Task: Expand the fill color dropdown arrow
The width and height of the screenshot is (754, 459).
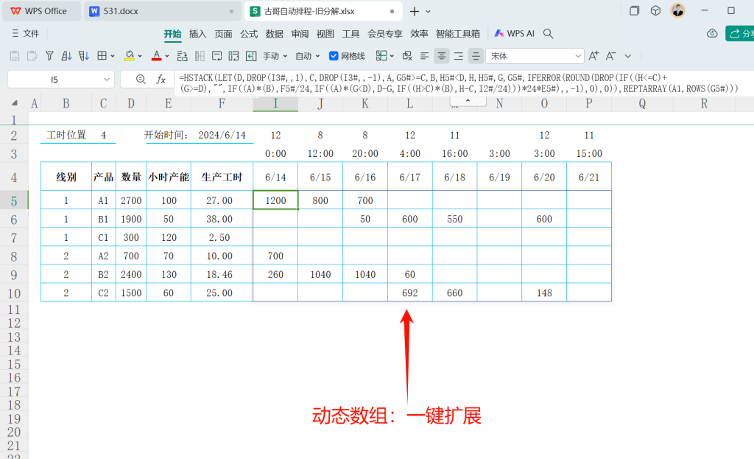Action: [x=140, y=56]
